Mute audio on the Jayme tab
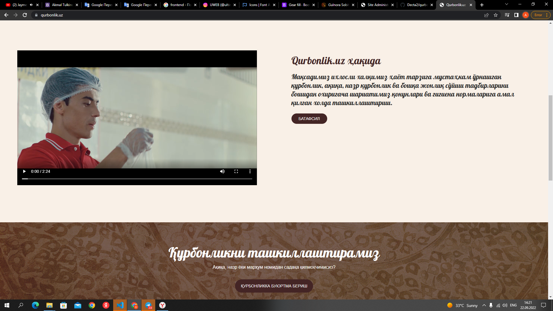The width and height of the screenshot is (553, 311). point(31,5)
